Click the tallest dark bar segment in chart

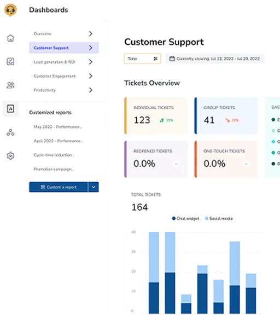(170, 293)
